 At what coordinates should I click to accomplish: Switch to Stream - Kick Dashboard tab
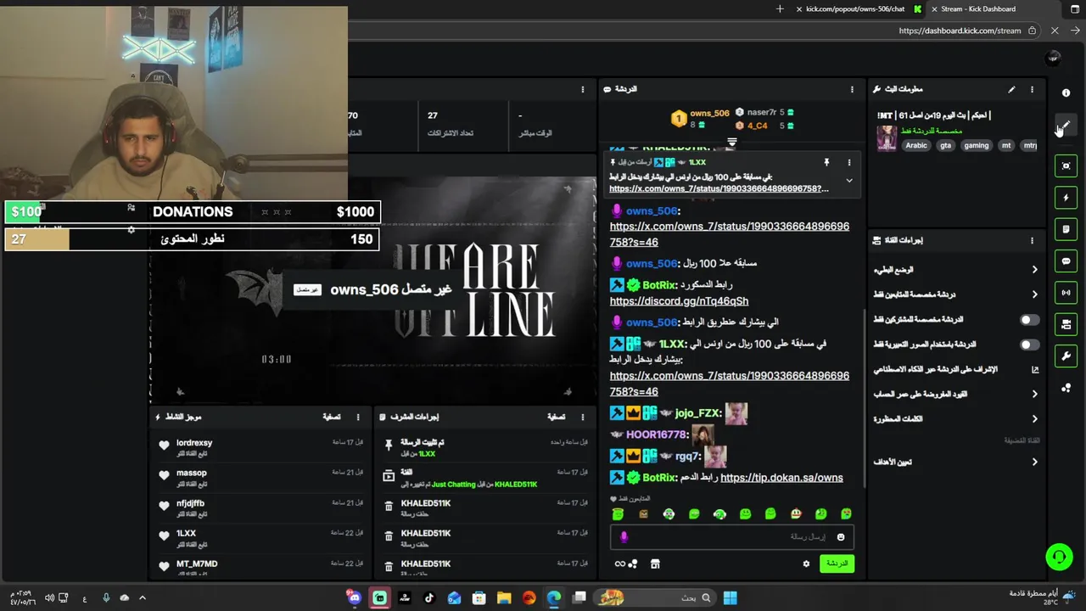click(x=978, y=9)
